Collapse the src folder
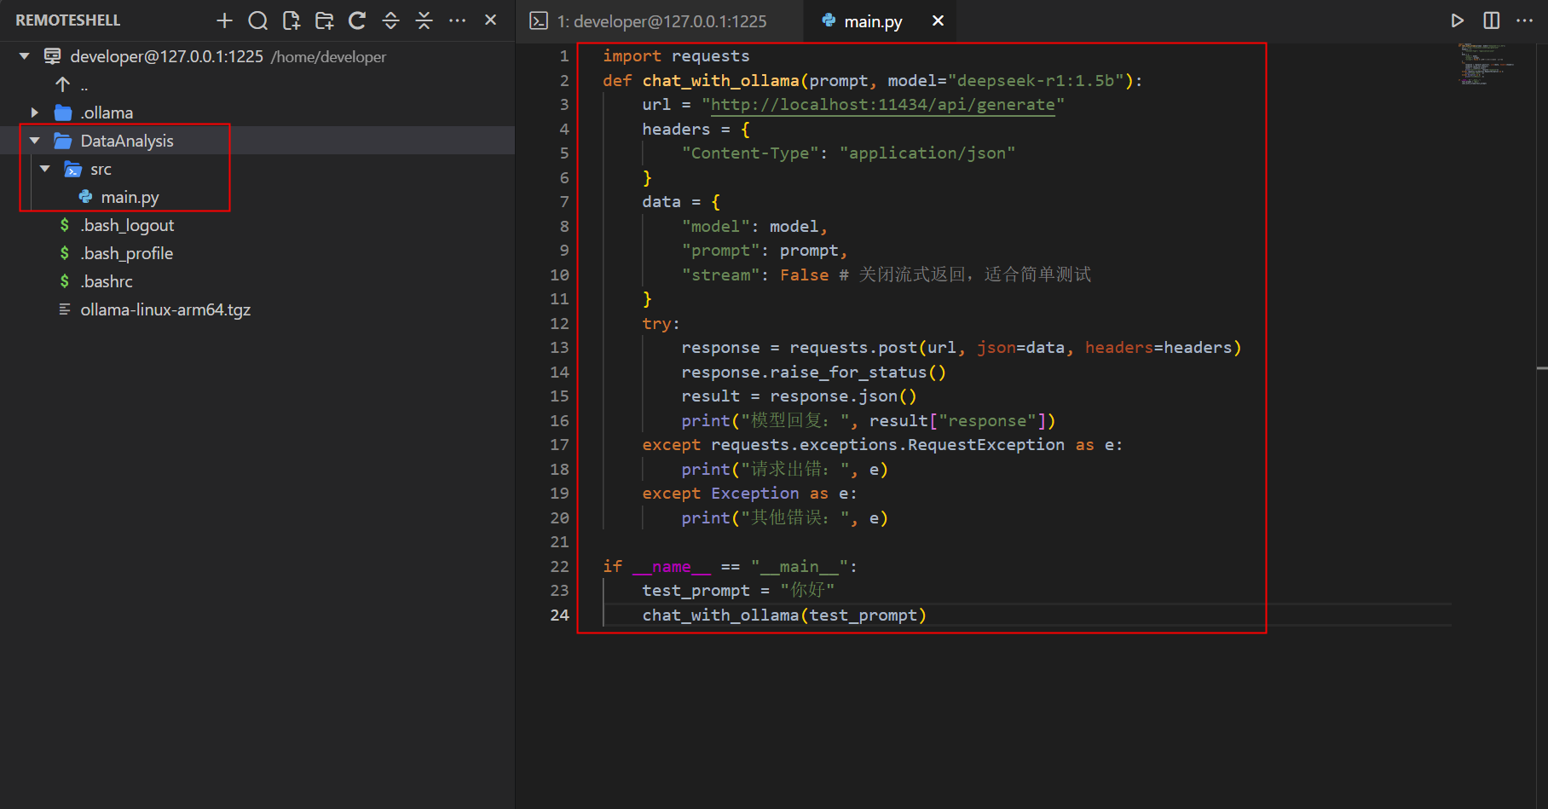 (x=45, y=169)
